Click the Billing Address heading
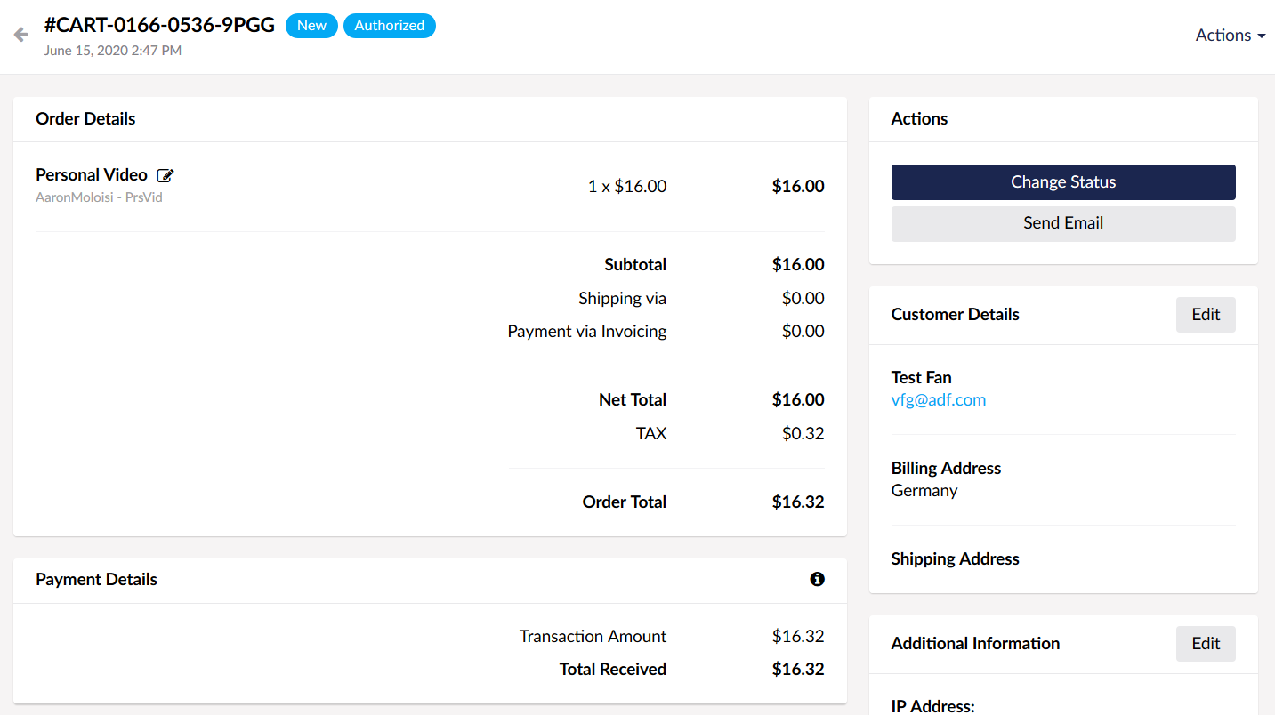 pyautogui.click(x=945, y=468)
